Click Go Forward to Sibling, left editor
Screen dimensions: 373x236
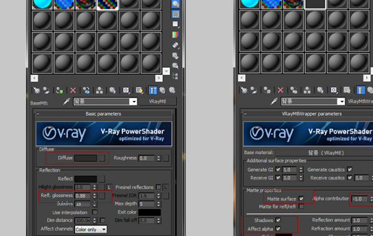172,90
